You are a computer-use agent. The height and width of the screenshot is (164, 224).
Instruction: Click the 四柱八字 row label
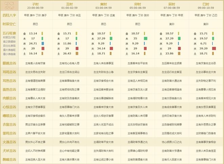[9, 15]
